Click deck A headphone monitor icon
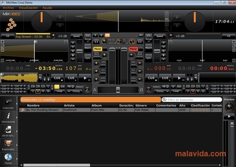 coord(96,41)
